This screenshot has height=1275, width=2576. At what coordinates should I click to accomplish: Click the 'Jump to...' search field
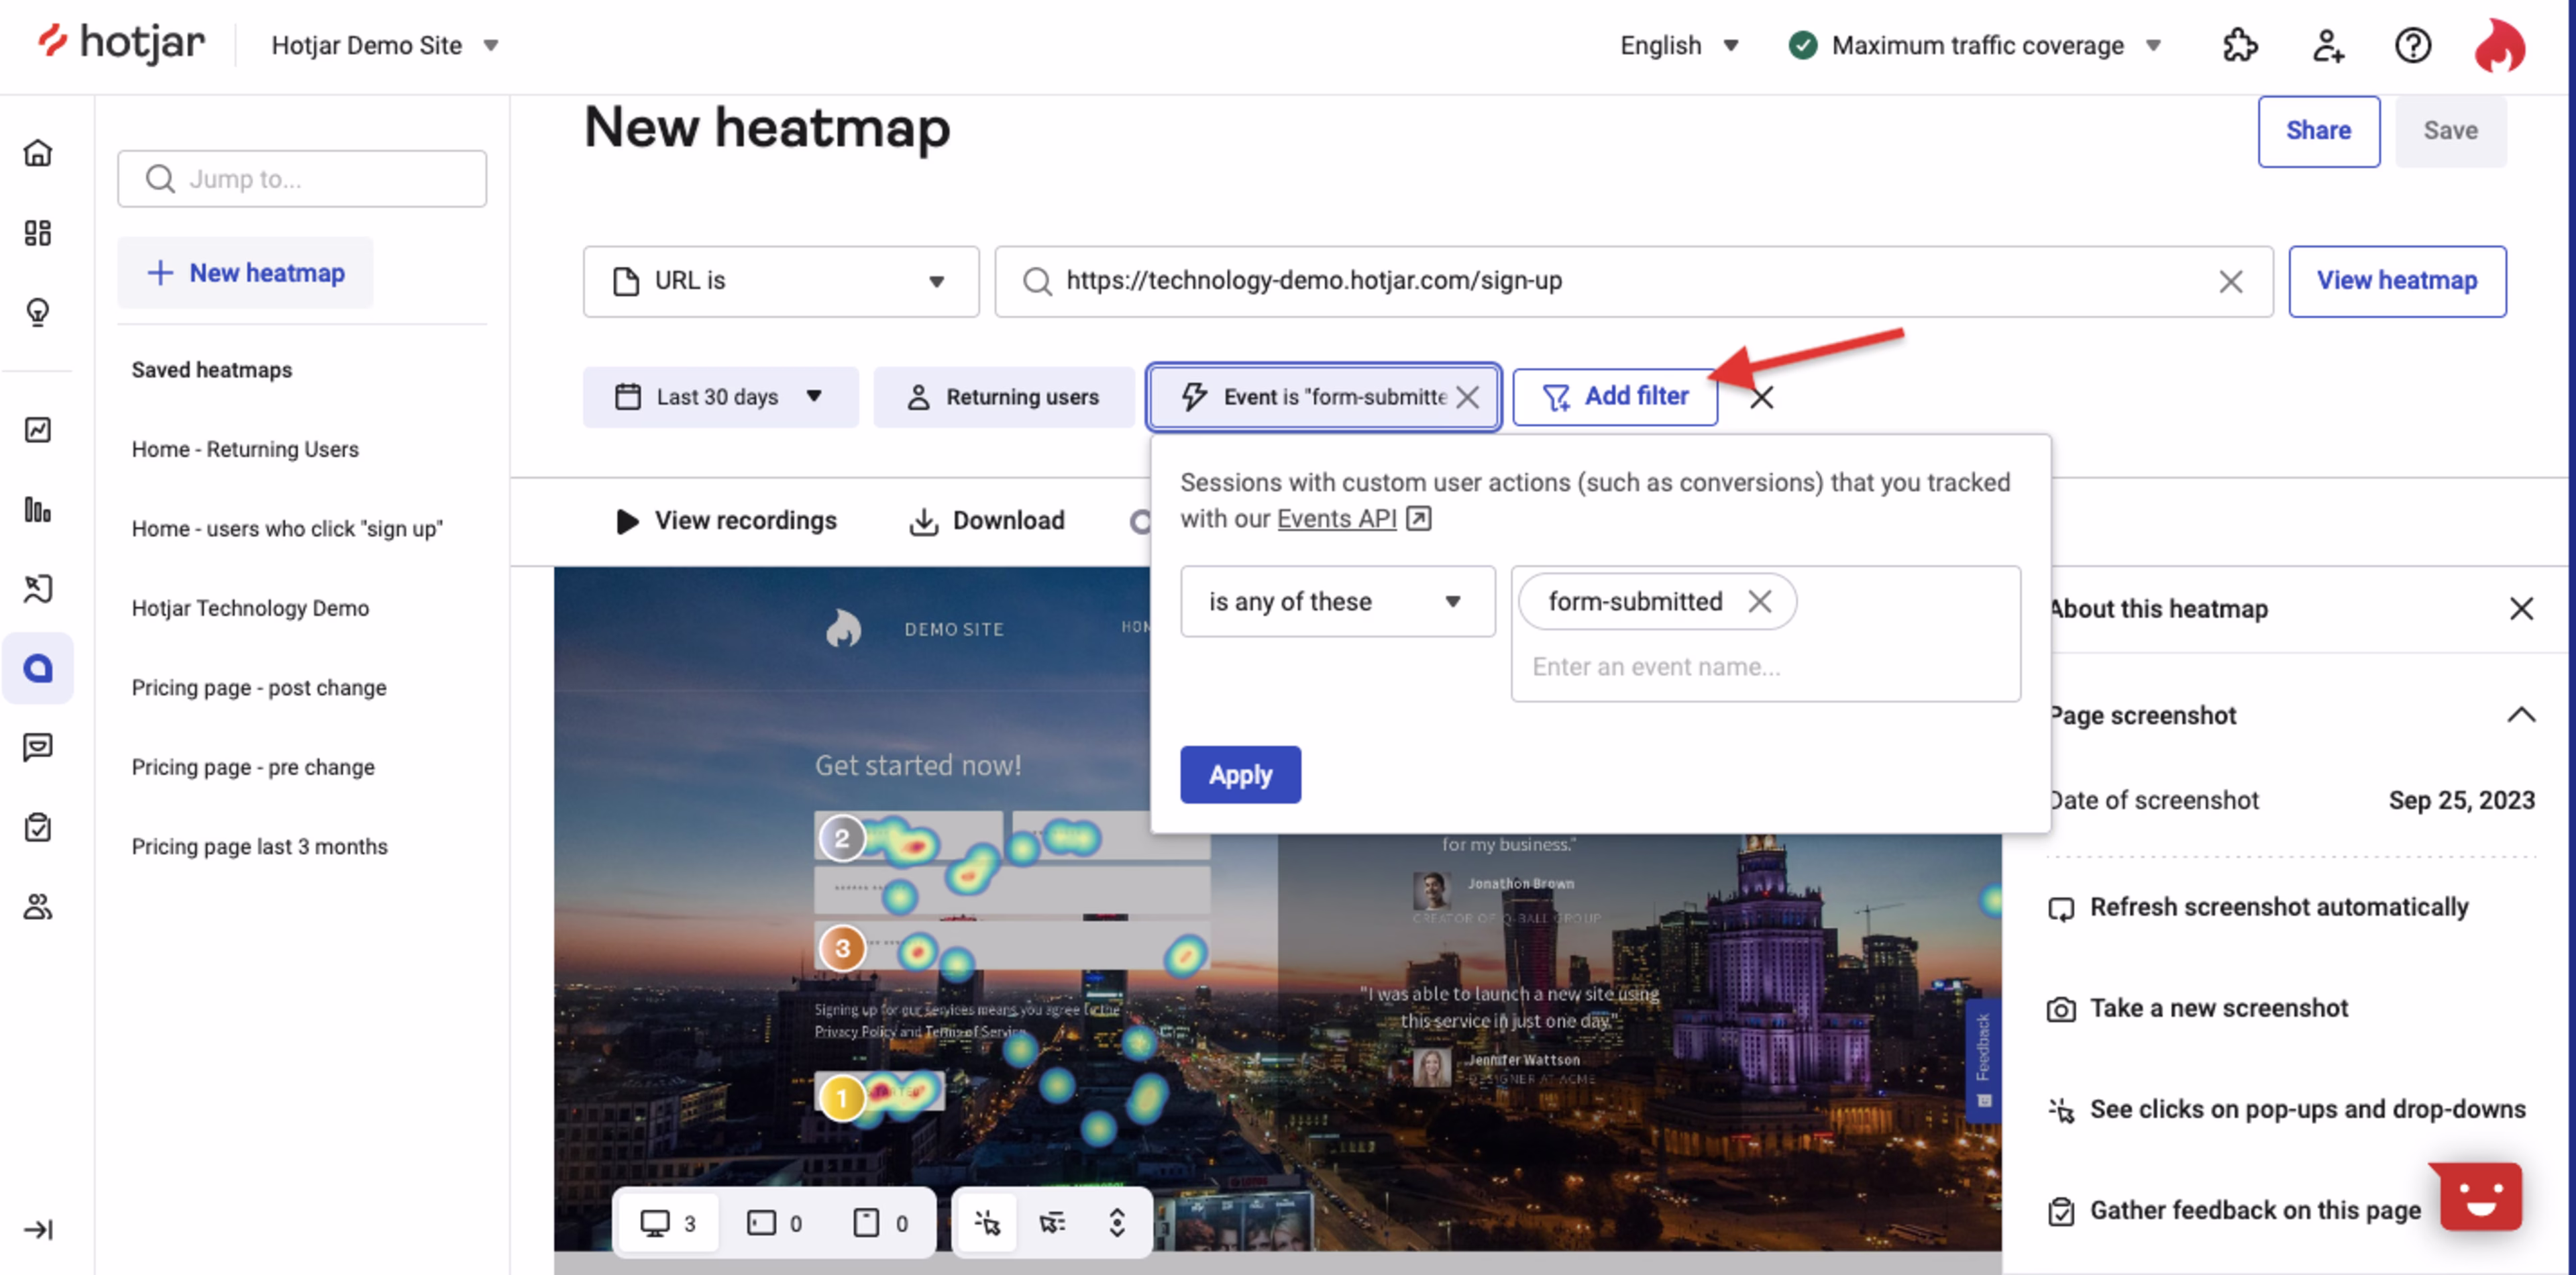[301, 179]
